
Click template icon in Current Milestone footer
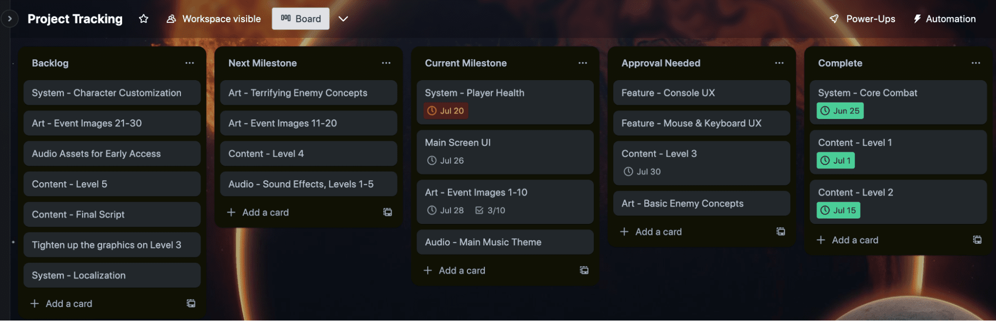(x=584, y=271)
